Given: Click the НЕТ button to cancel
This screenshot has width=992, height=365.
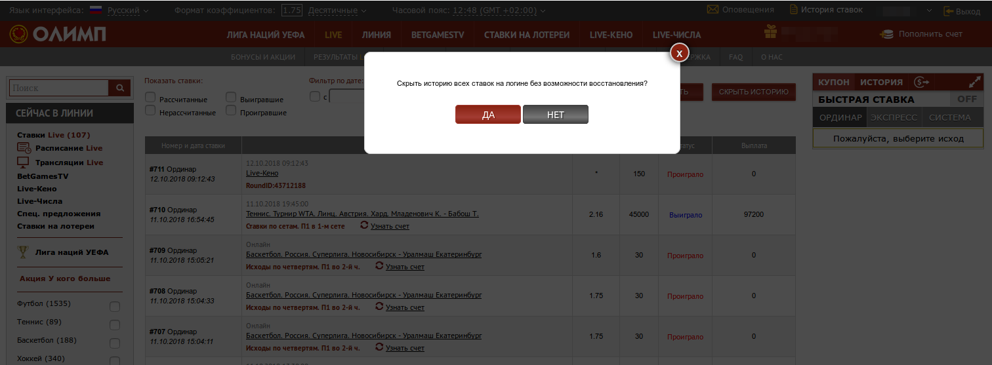Looking at the screenshot, I should pos(555,115).
